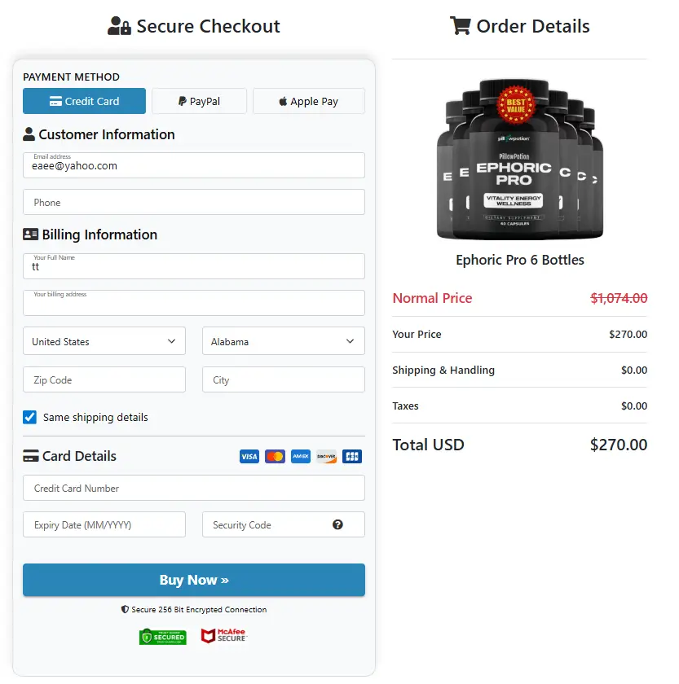Click the McAfee Secure badge
Image resolution: width=679 pixels, height=684 pixels.
223,636
